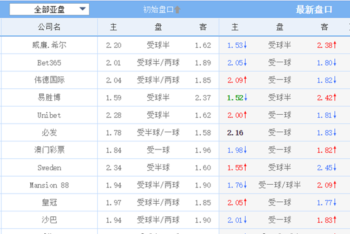Click the up arrow beside 2.00 for Unibet
The image size is (350, 234).
point(245,115)
